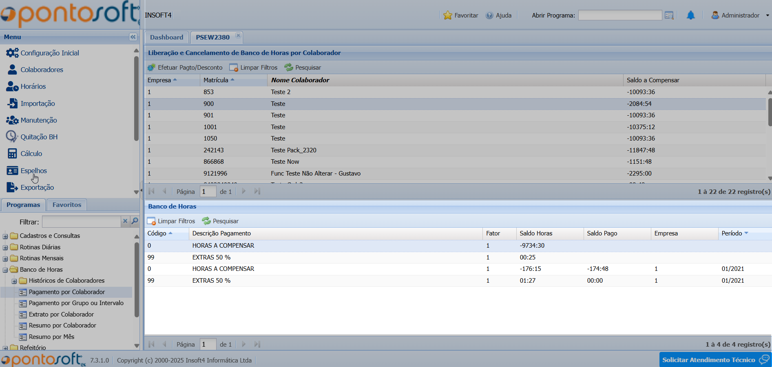Expand the Cadastros e Consultas folder
The width and height of the screenshot is (772, 367).
(5, 236)
